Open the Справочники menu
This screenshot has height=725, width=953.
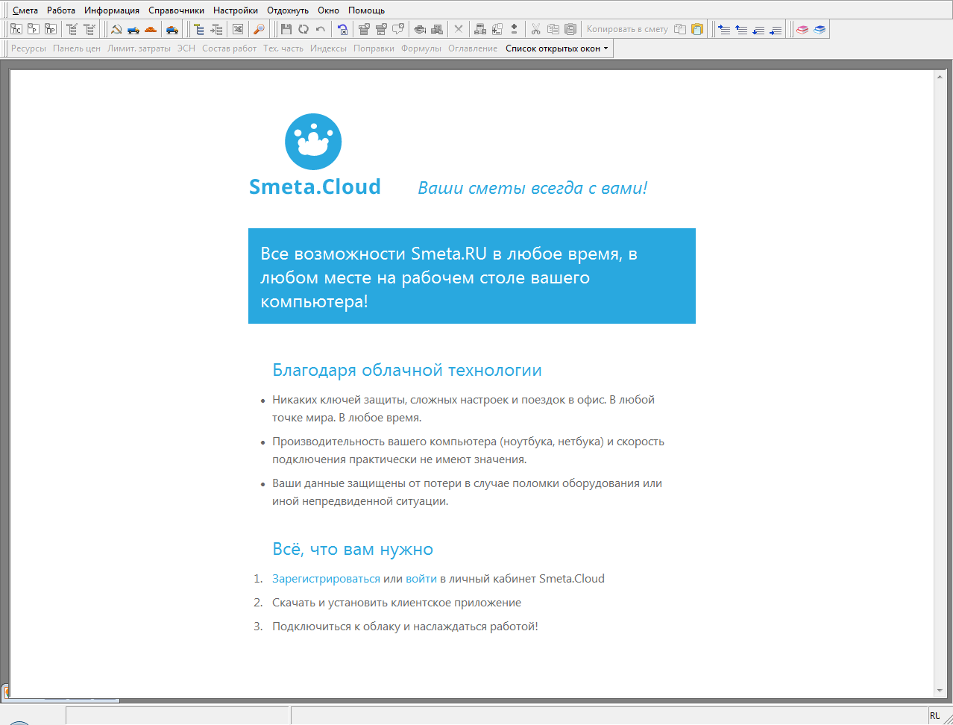click(176, 10)
